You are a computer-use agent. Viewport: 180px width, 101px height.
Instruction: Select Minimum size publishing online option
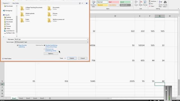click(44, 49)
